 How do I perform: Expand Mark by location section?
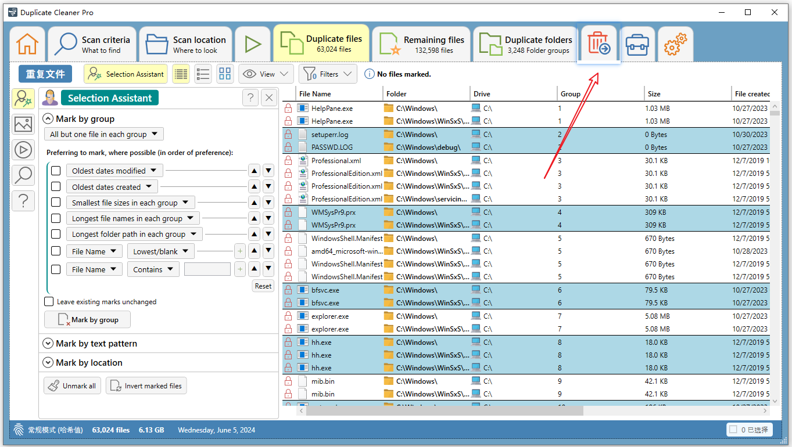pyautogui.click(x=48, y=363)
